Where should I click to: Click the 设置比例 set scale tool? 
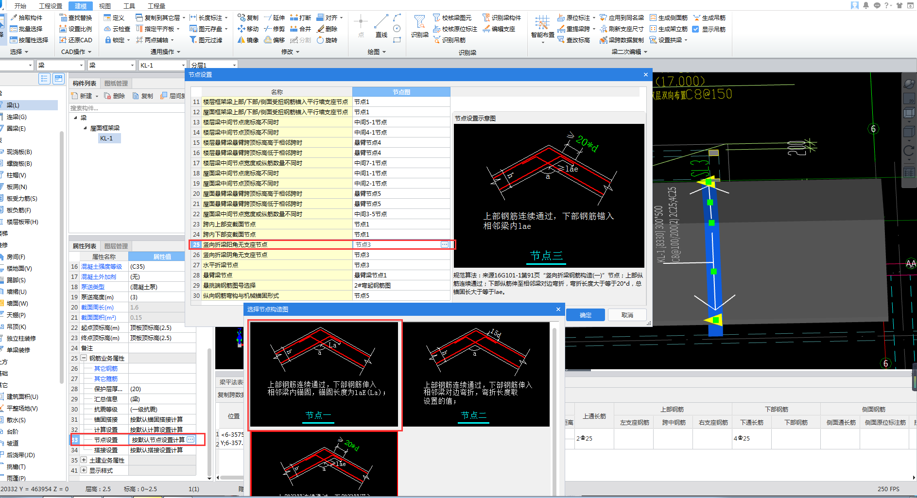(x=76, y=29)
